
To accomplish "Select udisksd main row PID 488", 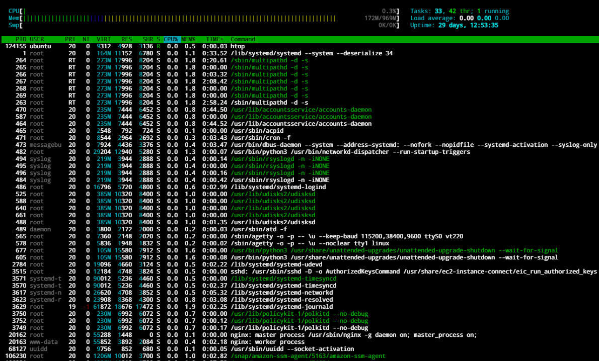I will pos(299,222).
